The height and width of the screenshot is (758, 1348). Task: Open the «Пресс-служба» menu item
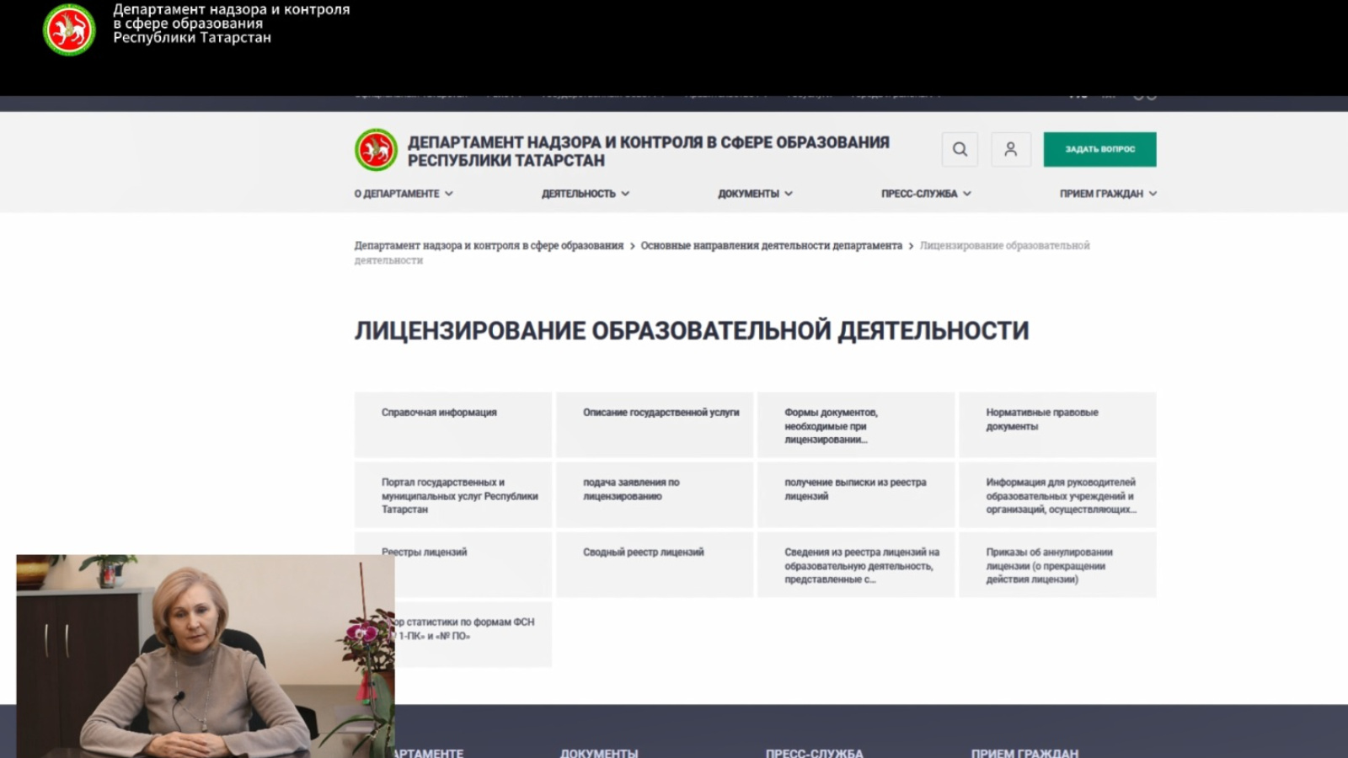pyautogui.click(x=926, y=194)
